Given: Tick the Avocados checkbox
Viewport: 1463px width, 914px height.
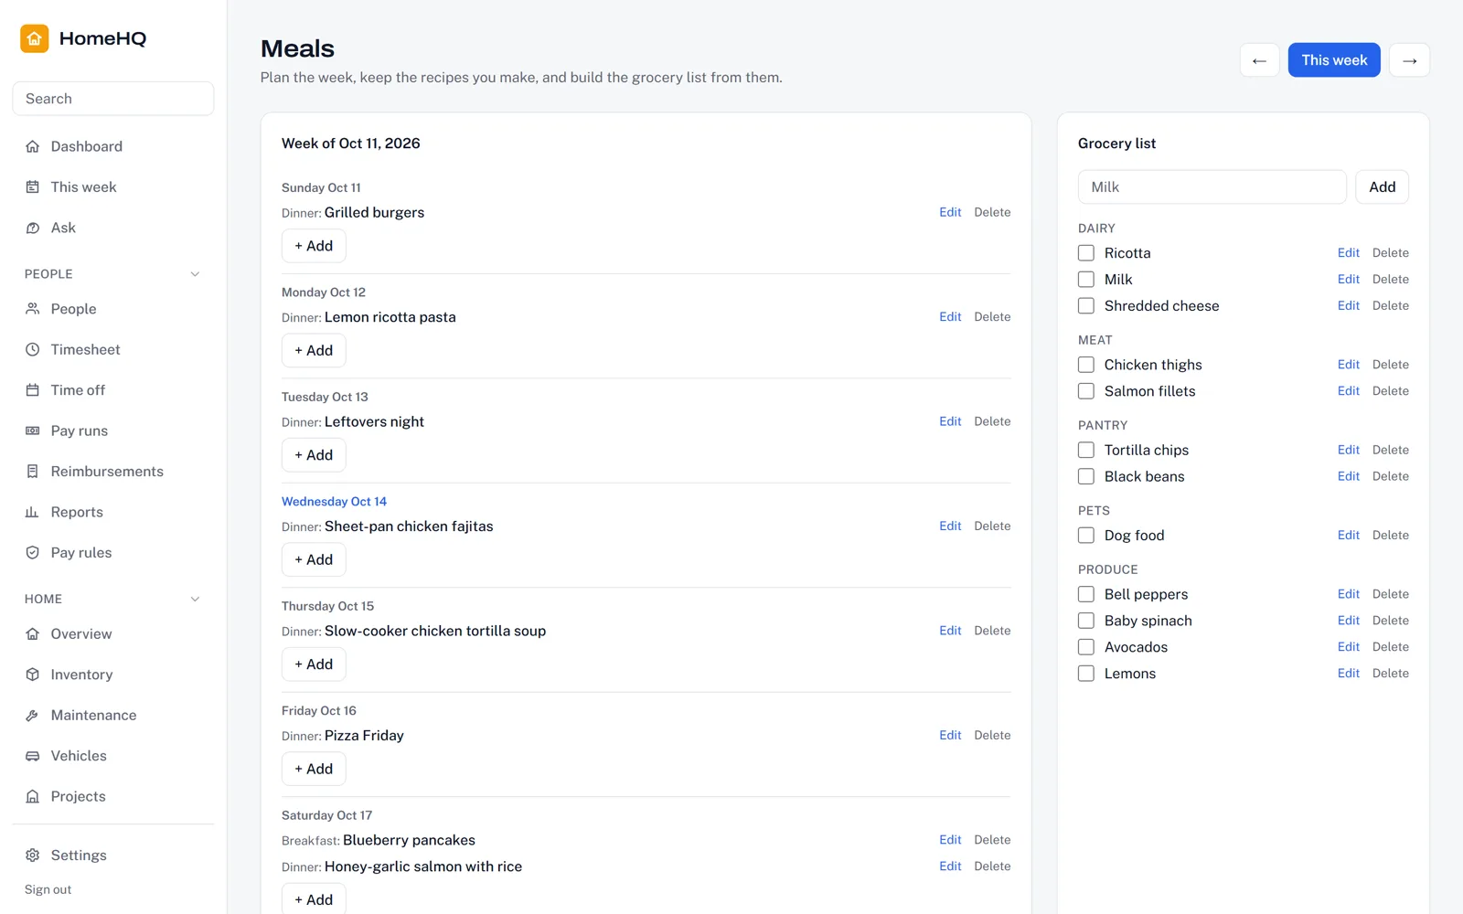Looking at the screenshot, I should click(1086, 647).
